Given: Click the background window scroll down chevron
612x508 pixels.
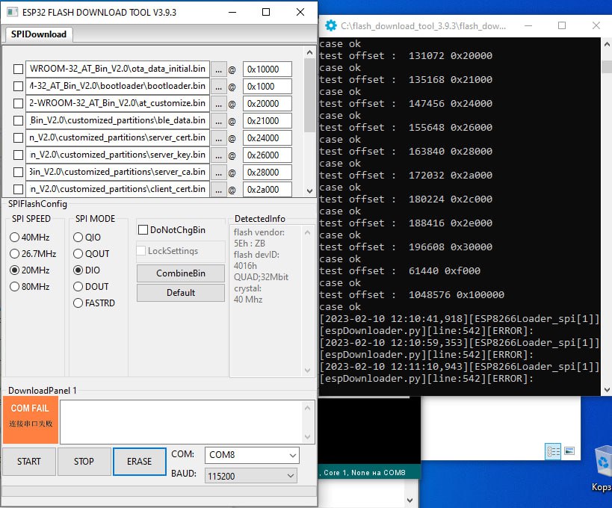Looking at the screenshot, I should pos(409,500).
